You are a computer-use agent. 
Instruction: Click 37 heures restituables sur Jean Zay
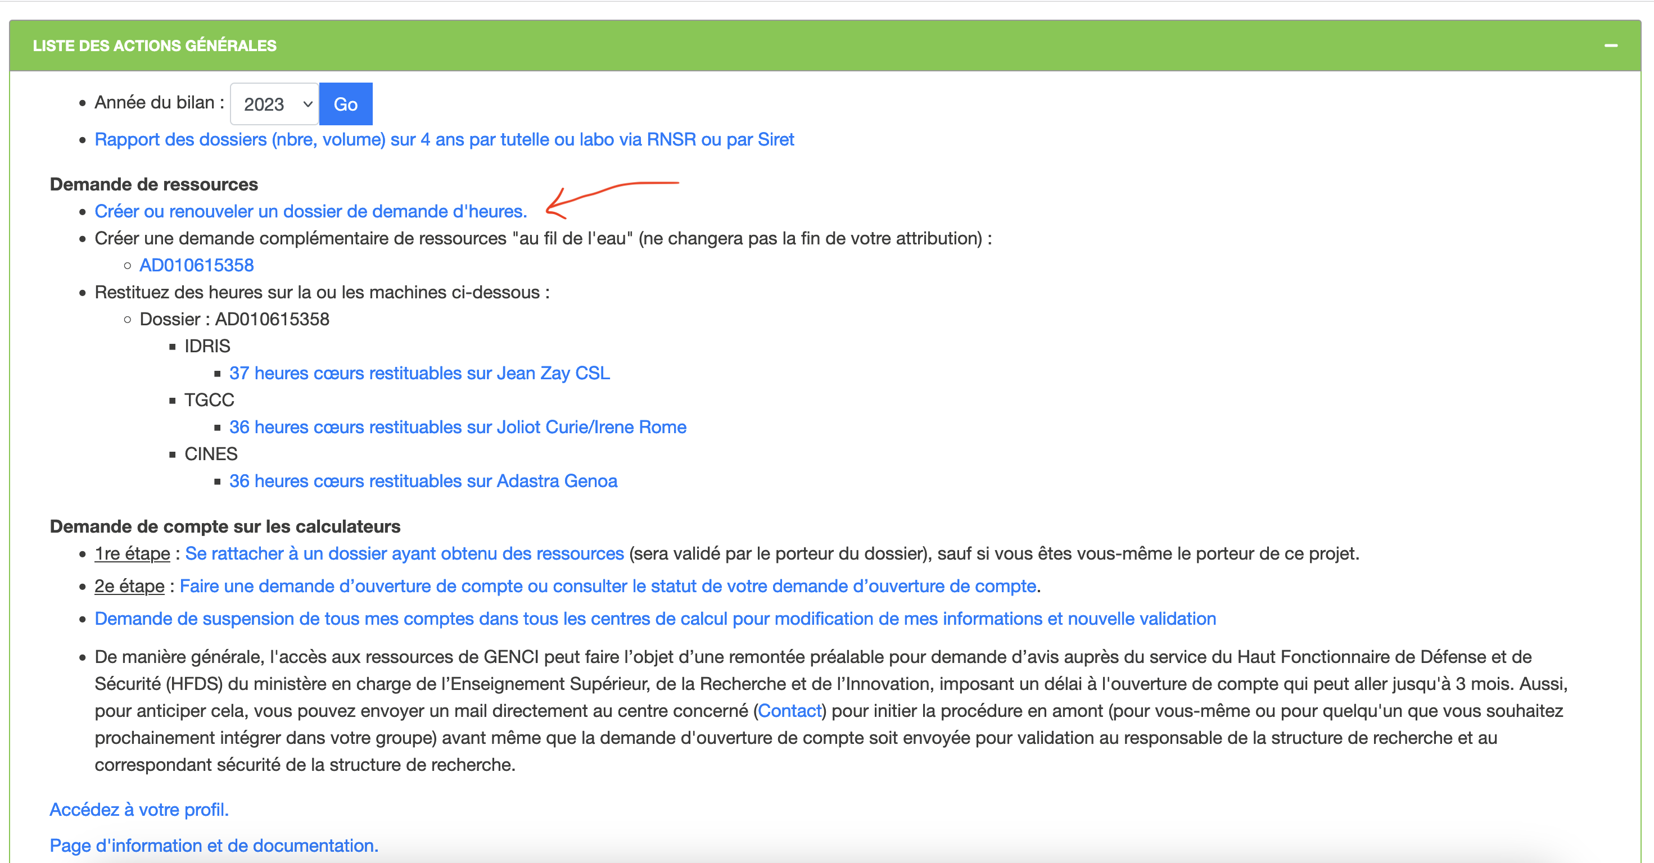pyautogui.click(x=419, y=373)
